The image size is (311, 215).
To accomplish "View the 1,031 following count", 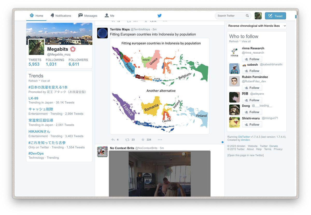I will (x=55, y=62).
